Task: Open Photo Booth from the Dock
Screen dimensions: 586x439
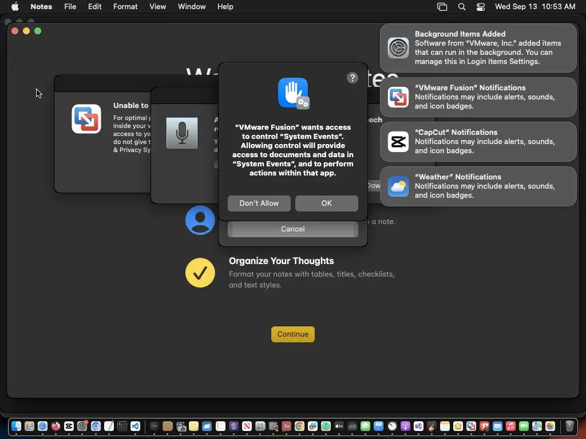Action: (484, 426)
